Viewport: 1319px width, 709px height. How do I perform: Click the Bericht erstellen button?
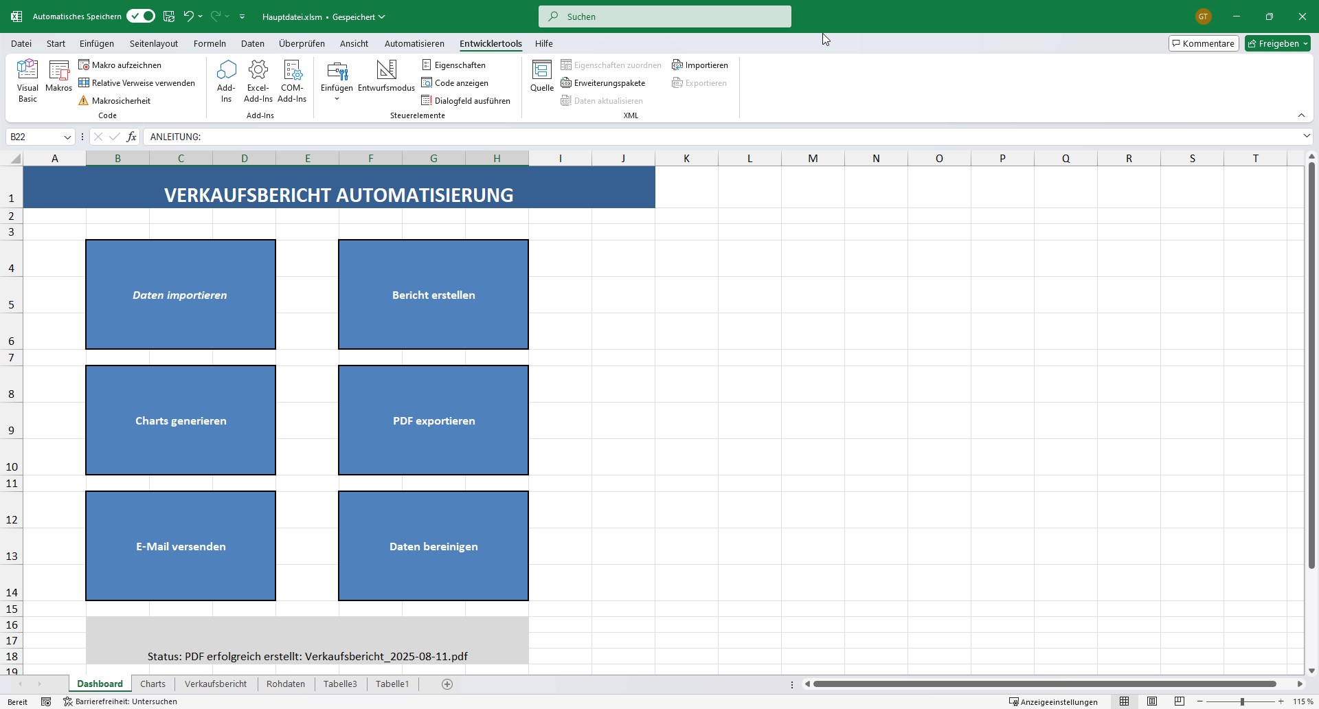point(433,294)
